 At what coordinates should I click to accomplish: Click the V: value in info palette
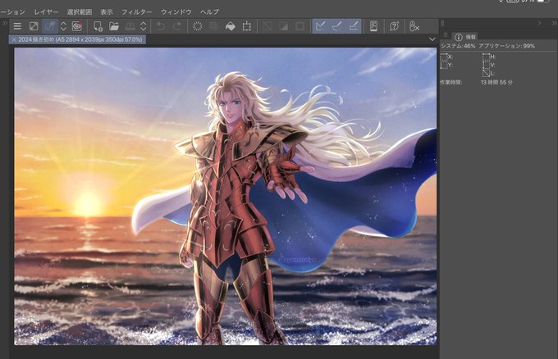[x=489, y=65]
